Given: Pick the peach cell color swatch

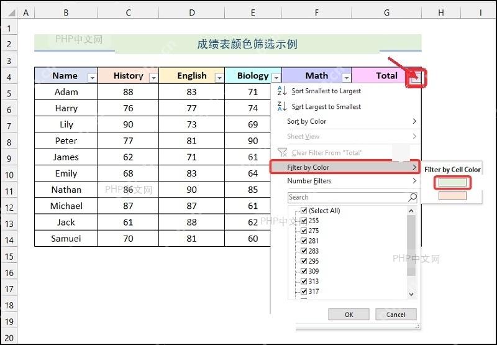Looking at the screenshot, I should click(452, 196).
